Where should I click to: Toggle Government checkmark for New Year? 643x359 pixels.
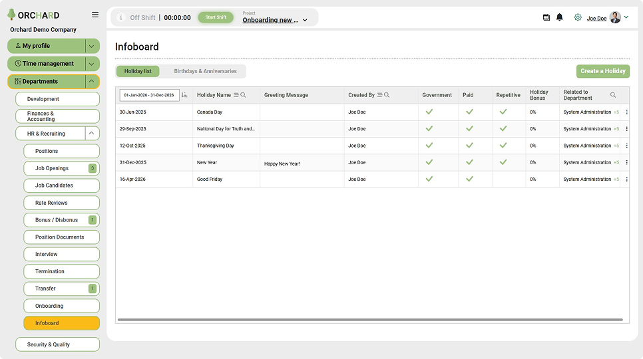tap(429, 162)
